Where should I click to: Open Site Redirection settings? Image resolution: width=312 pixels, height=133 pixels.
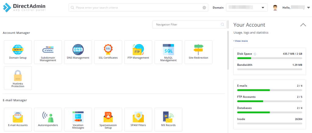(x=198, y=52)
